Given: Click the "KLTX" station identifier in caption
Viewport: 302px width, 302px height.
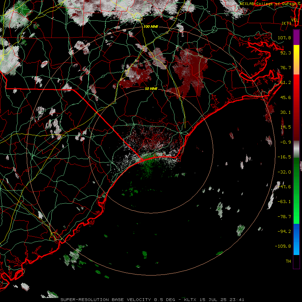Looking at the screenshot, I should 190,300.
